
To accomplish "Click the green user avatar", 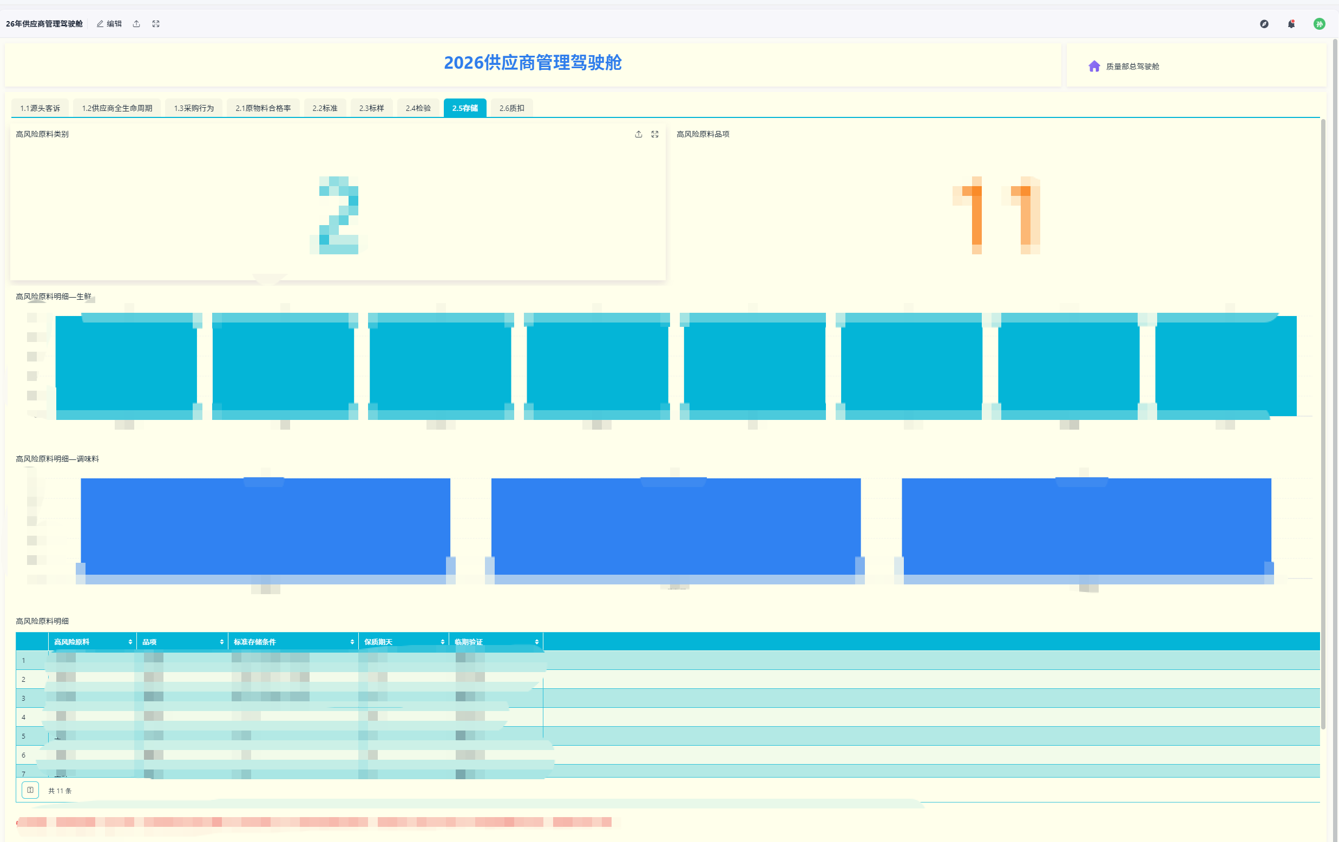I will coord(1319,24).
